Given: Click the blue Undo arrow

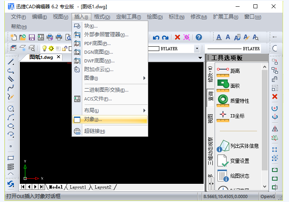Looking at the screenshot, I should [156, 38].
